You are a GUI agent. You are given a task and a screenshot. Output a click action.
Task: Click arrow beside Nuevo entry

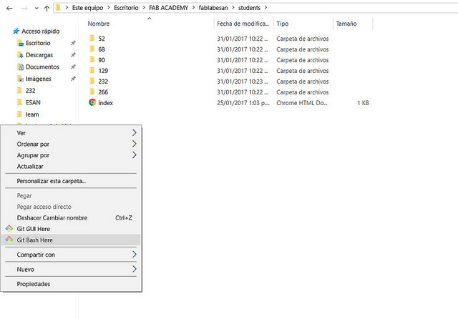coord(134,269)
